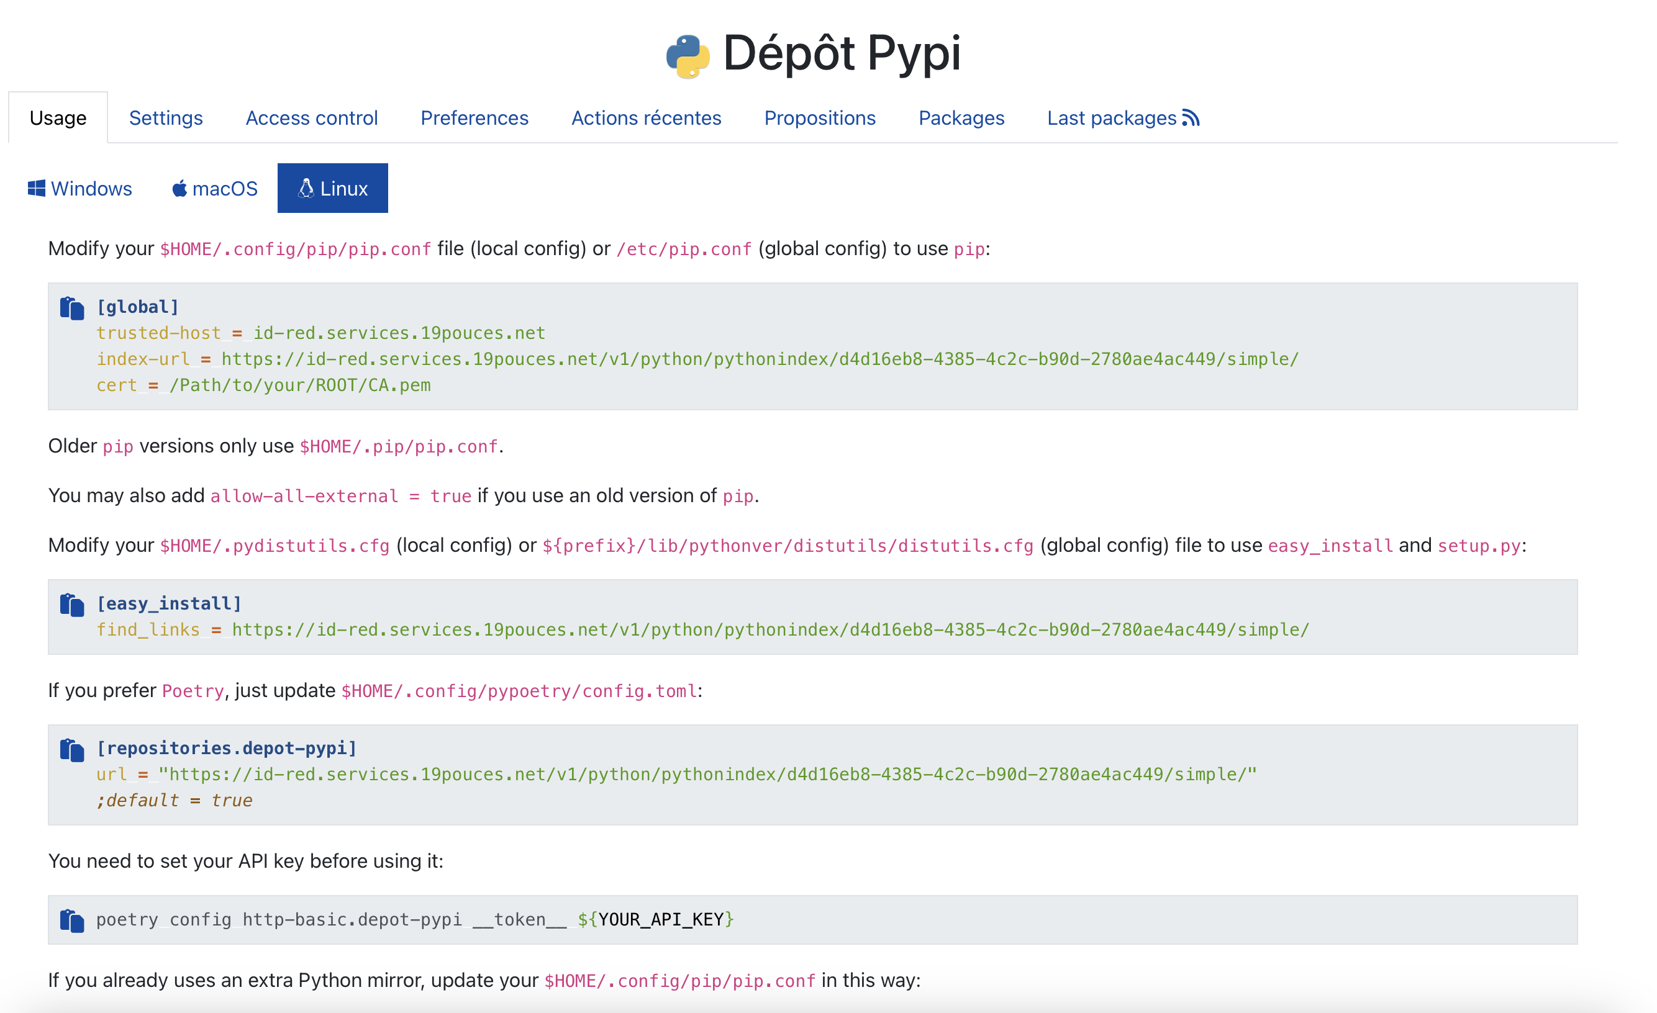
Task: Click the Python logo beside Dépôt Pypi
Action: click(688, 56)
